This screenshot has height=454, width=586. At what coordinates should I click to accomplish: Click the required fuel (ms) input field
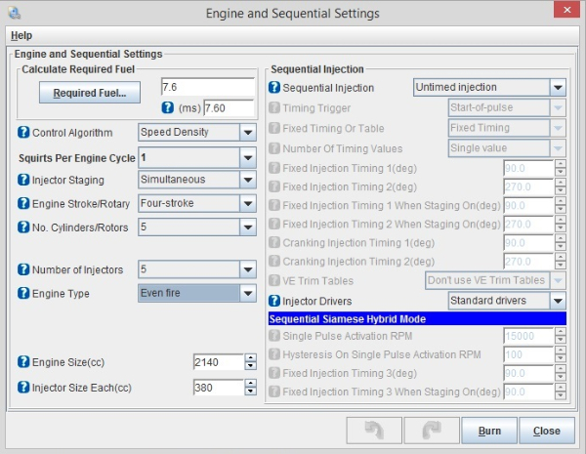[227, 107]
